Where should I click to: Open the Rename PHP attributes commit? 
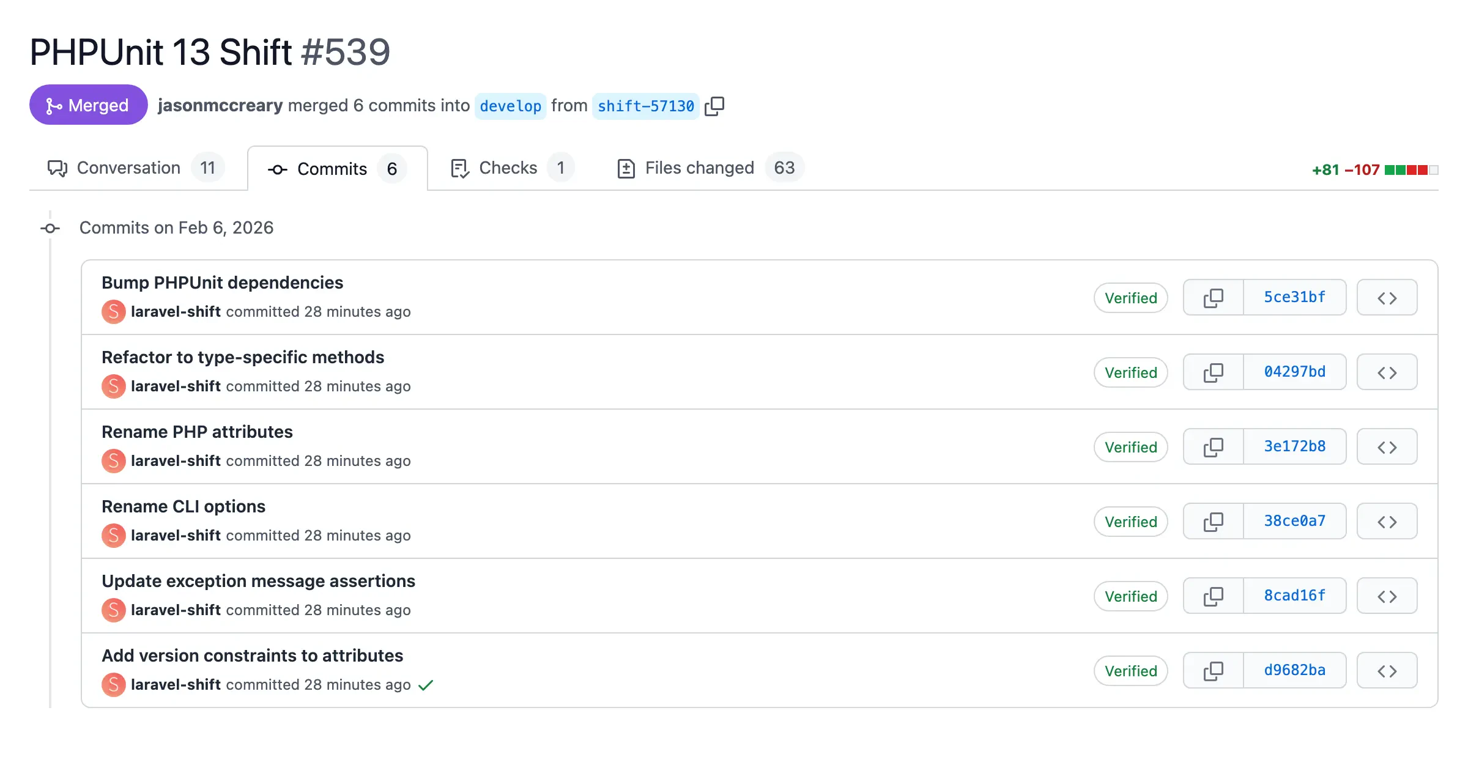(197, 432)
